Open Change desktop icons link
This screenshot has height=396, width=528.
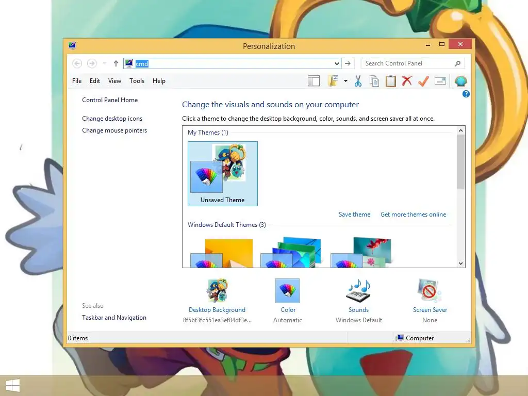(x=112, y=119)
